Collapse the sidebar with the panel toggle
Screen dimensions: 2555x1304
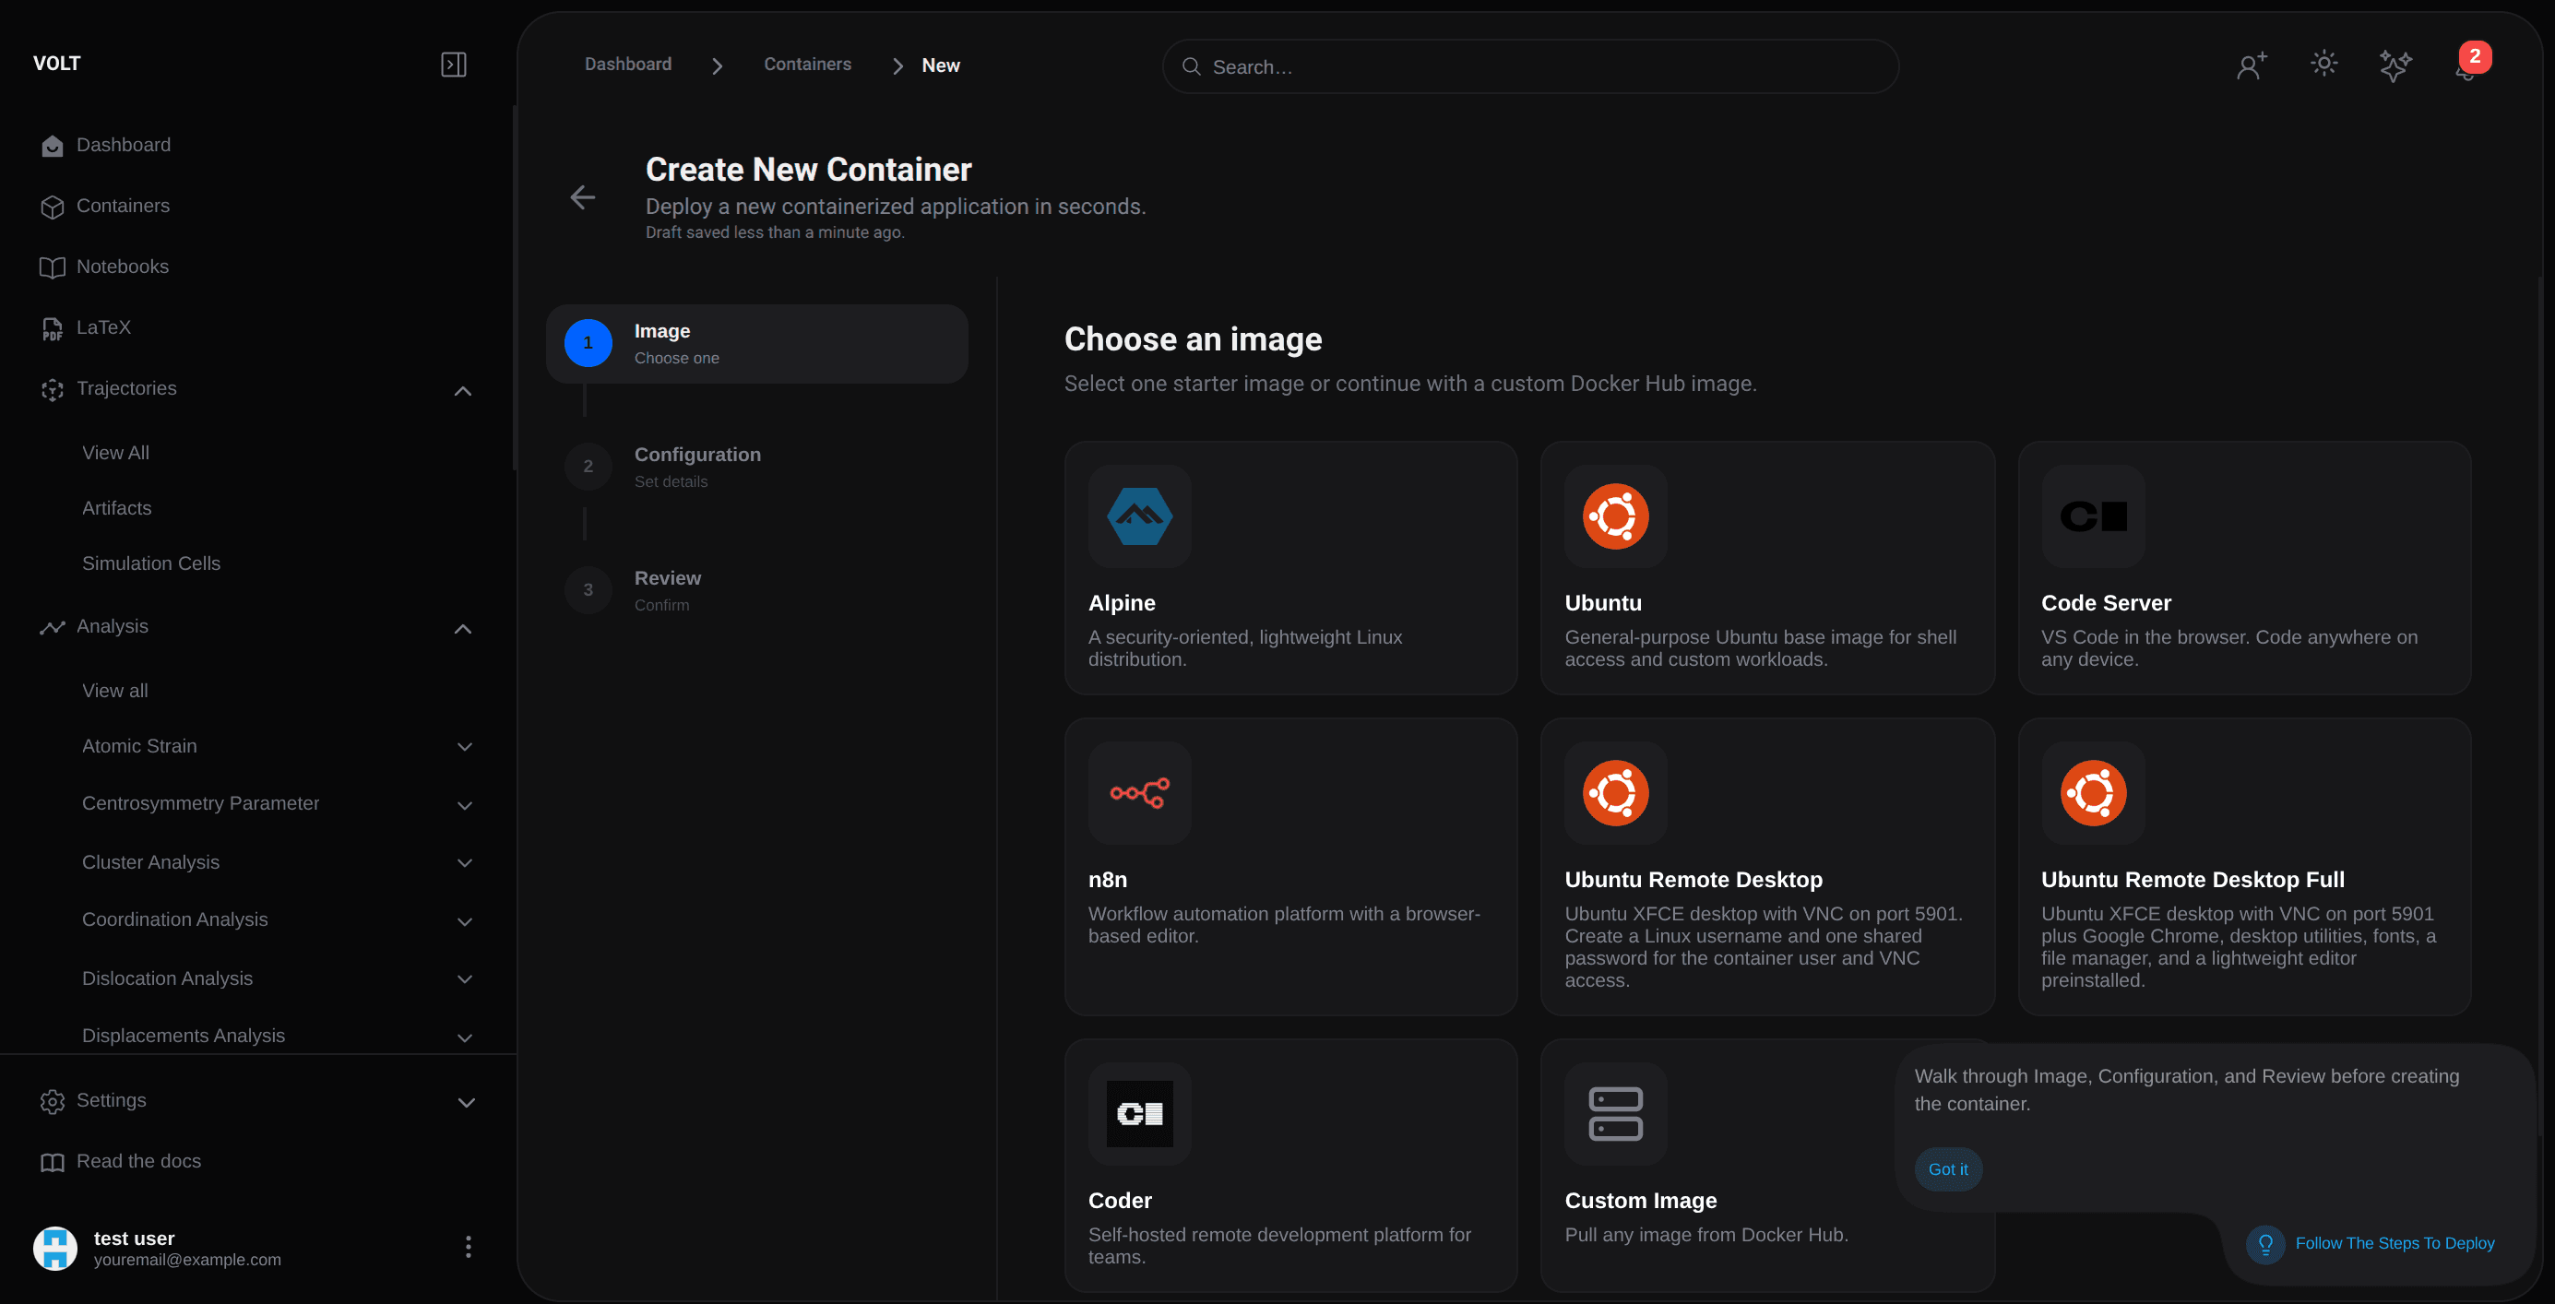click(x=453, y=64)
